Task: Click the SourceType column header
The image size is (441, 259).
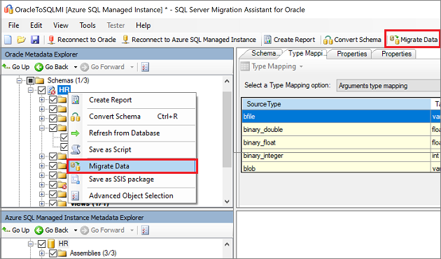Action: (336, 104)
